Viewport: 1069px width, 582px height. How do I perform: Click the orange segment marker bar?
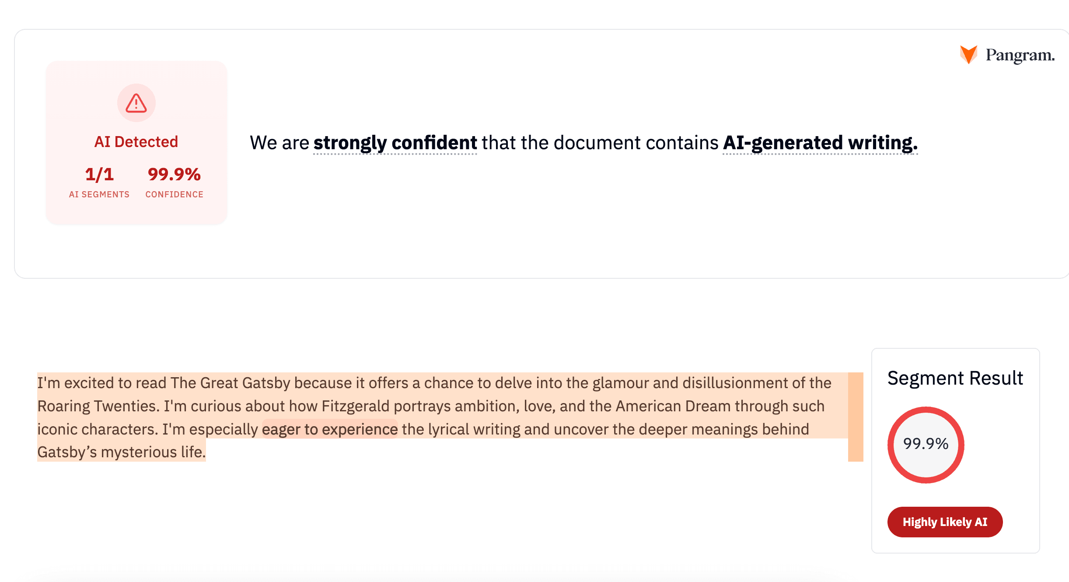pos(855,417)
